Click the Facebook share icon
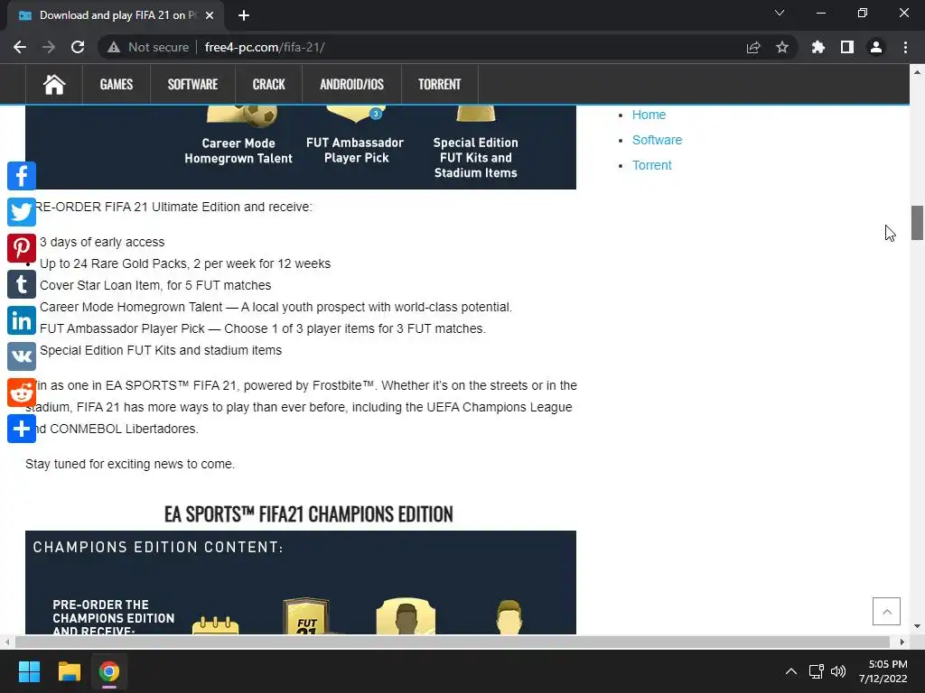This screenshot has width=925, height=693. pos(22,176)
